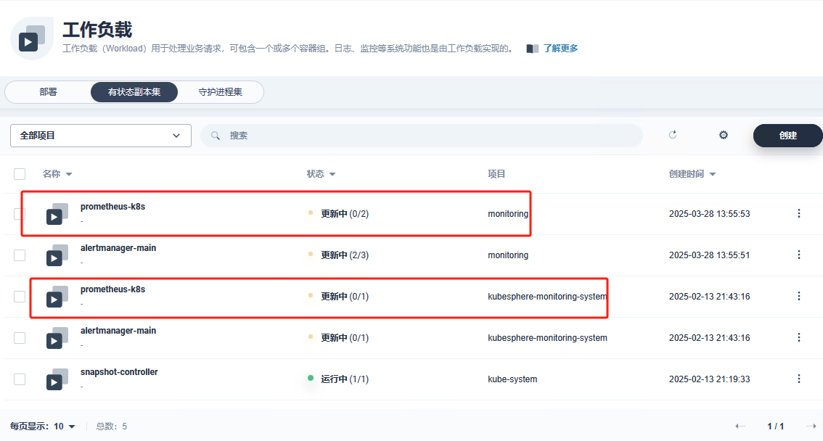Open more actions for alertmanager-main created 2025-03-28
The width and height of the screenshot is (823, 441).
pos(799,255)
